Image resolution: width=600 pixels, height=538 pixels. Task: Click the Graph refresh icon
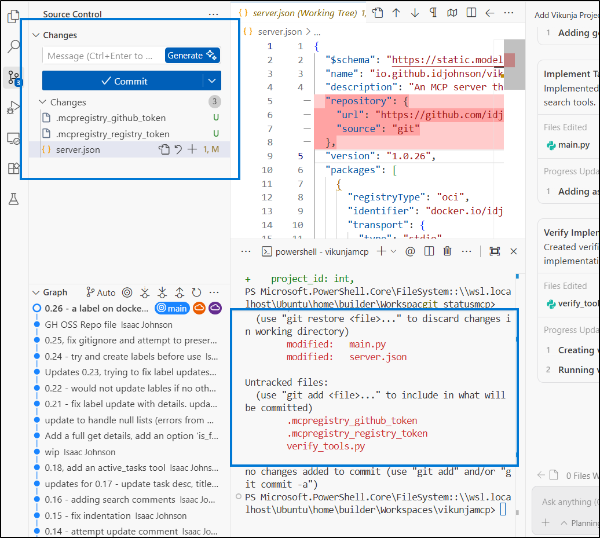(x=197, y=292)
